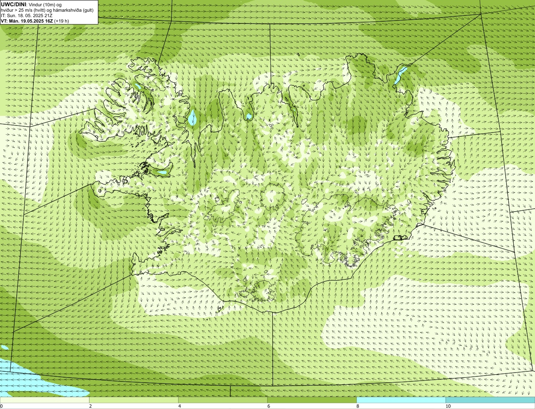Click the teal scale segment above 10
Screen dimensions: 535x409
490,400
